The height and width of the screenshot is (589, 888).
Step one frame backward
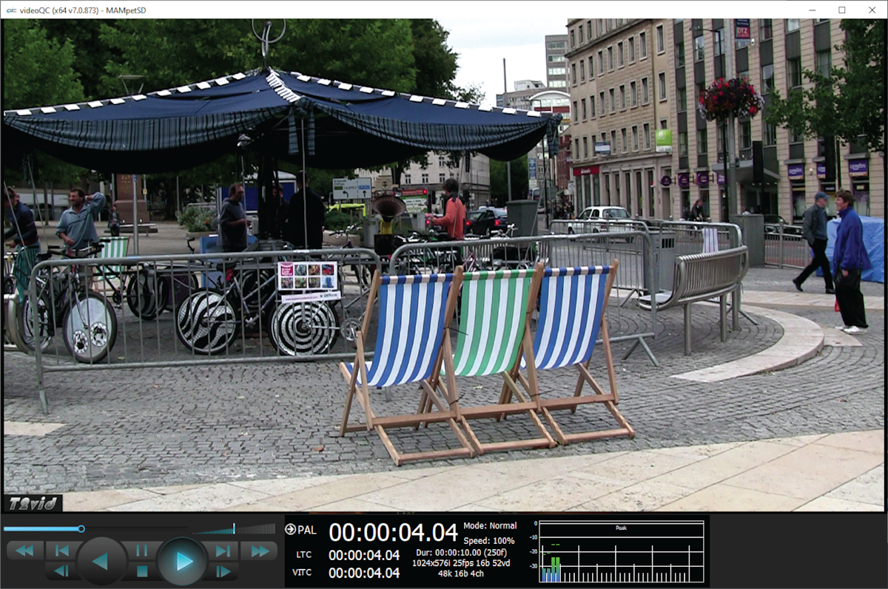[x=63, y=571]
